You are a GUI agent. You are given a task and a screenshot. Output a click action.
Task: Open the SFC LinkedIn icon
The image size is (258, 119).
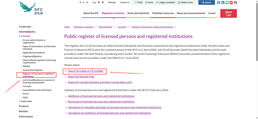(223, 3)
